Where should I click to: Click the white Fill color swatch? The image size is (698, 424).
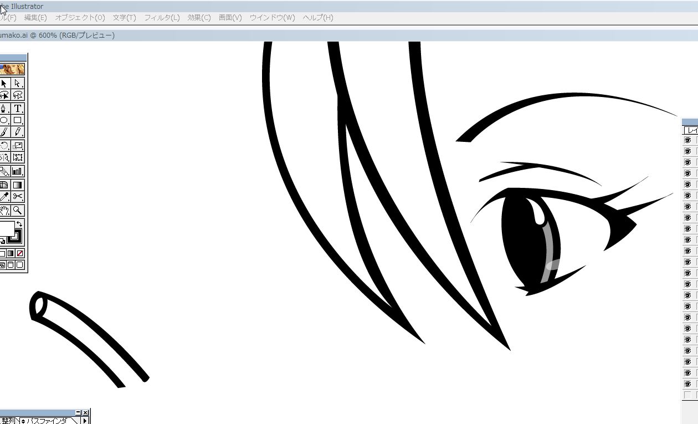(6, 228)
